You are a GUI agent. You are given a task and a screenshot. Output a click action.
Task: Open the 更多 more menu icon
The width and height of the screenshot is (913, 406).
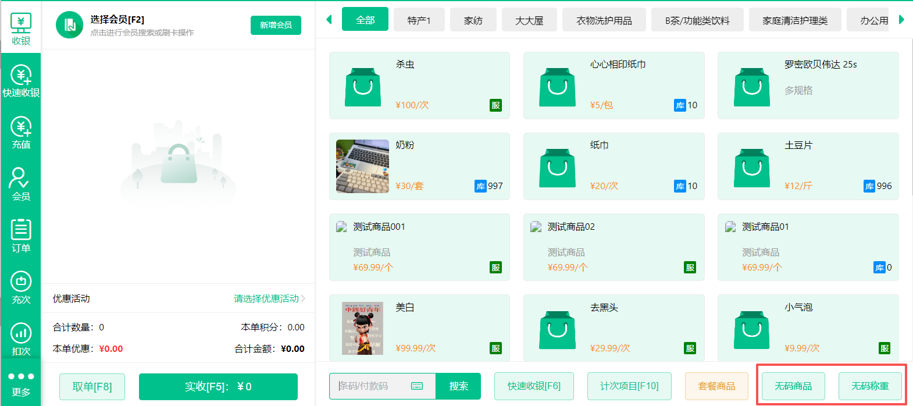(x=21, y=384)
